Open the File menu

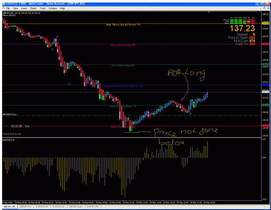8,8
